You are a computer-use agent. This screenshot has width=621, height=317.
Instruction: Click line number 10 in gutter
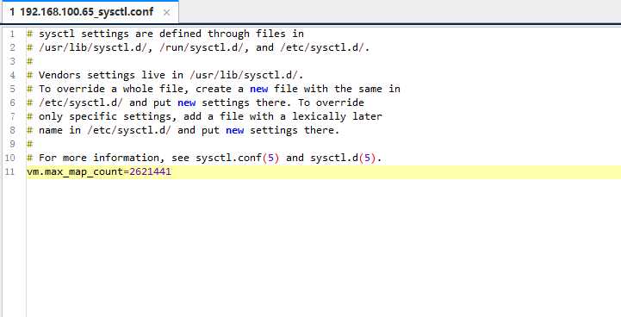coord(9,158)
